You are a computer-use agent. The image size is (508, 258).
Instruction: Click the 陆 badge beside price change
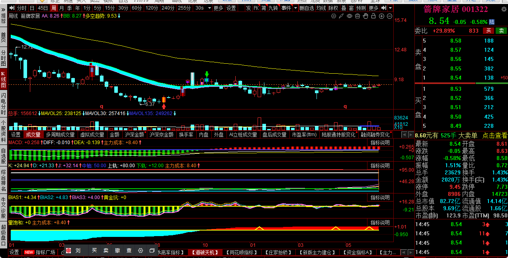pos(492,22)
